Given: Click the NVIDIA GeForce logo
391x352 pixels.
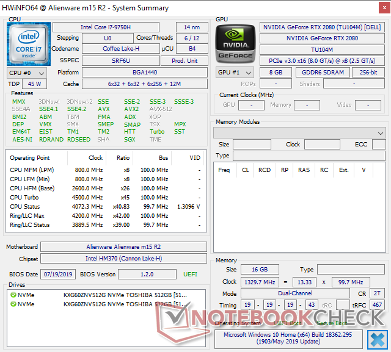Looking at the screenshot, I should click(235, 44).
